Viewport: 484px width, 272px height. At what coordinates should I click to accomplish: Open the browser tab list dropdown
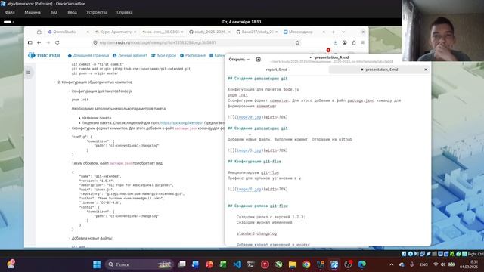click(x=343, y=32)
